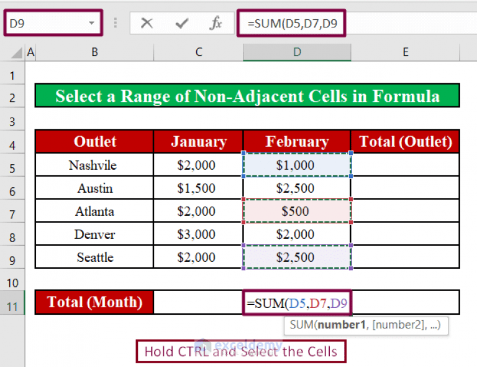Select the 'Seattle' cell
The width and height of the screenshot is (477, 367).
click(94, 257)
